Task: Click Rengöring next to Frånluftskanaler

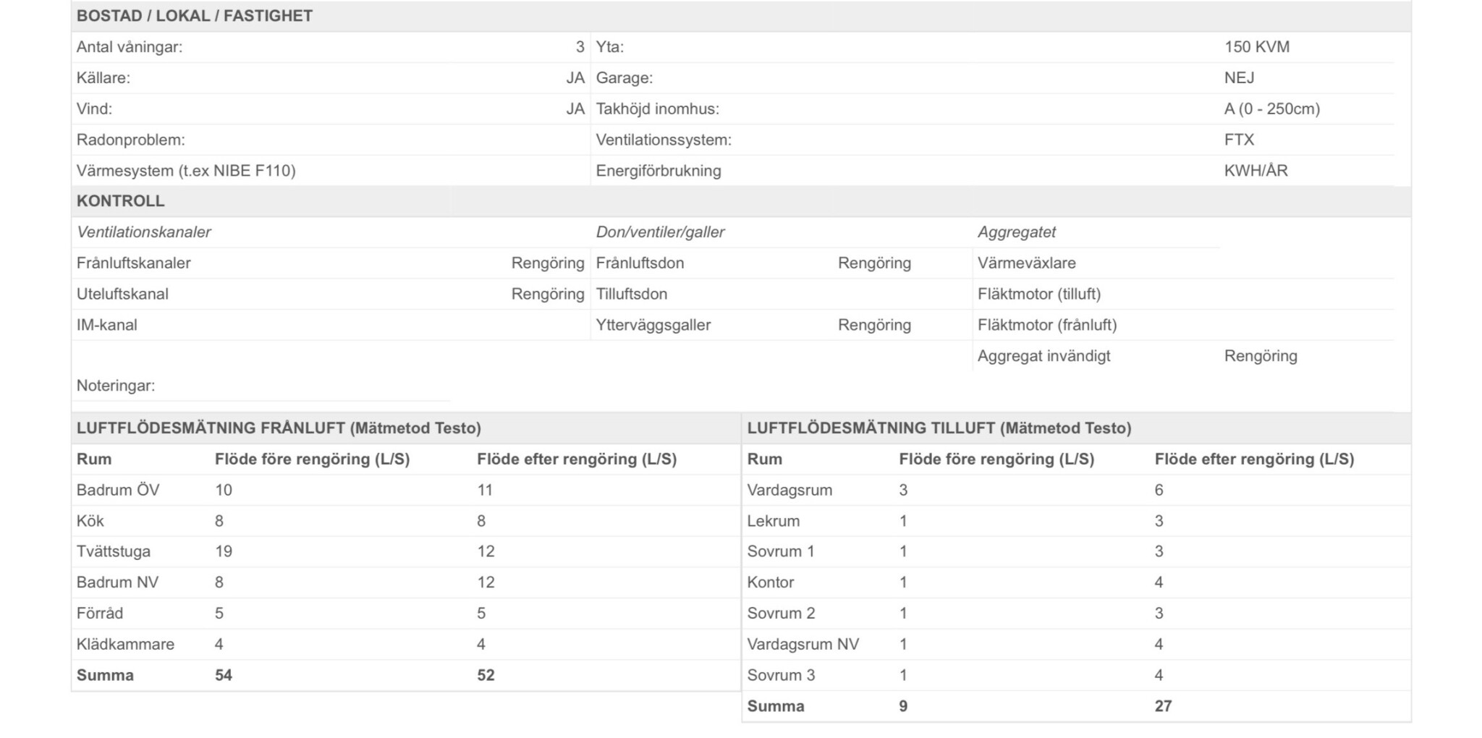Action: click(x=547, y=263)
